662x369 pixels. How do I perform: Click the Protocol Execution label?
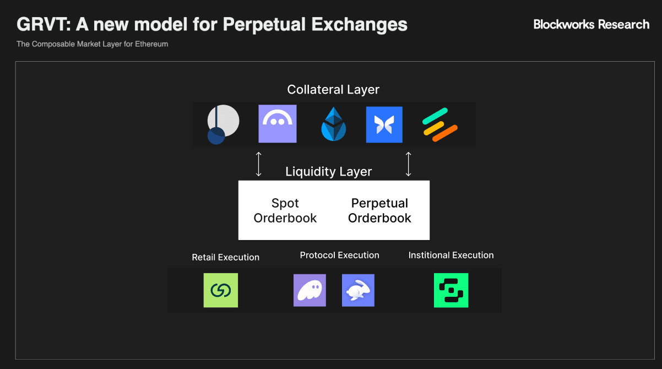pos(339,255)
